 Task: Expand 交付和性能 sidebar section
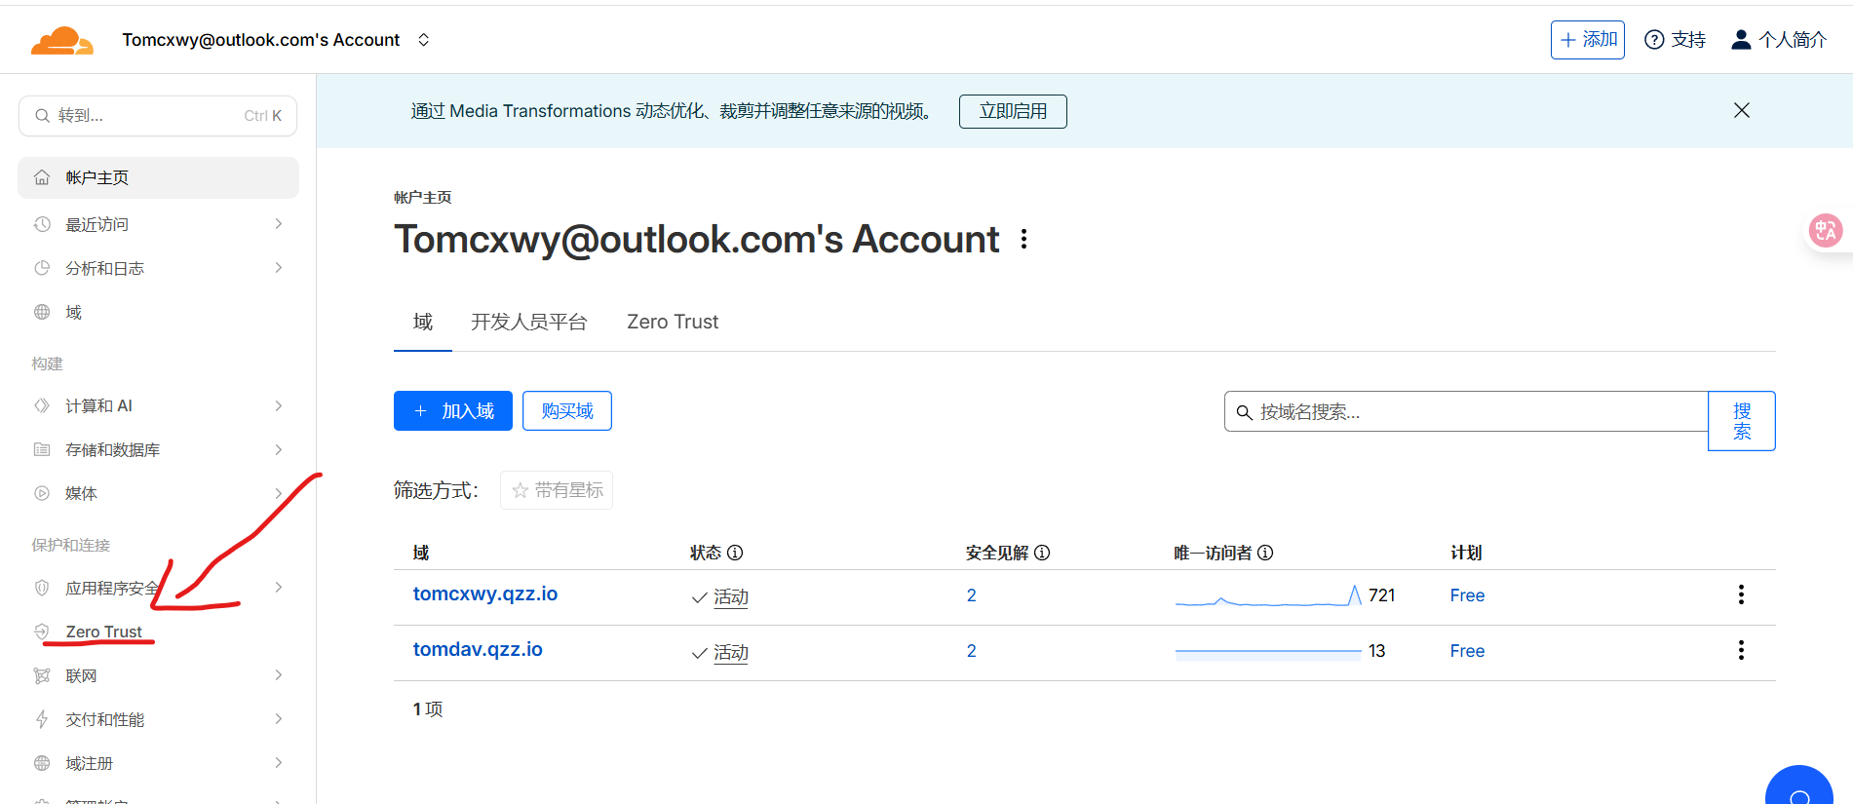(x=158, y=719)
